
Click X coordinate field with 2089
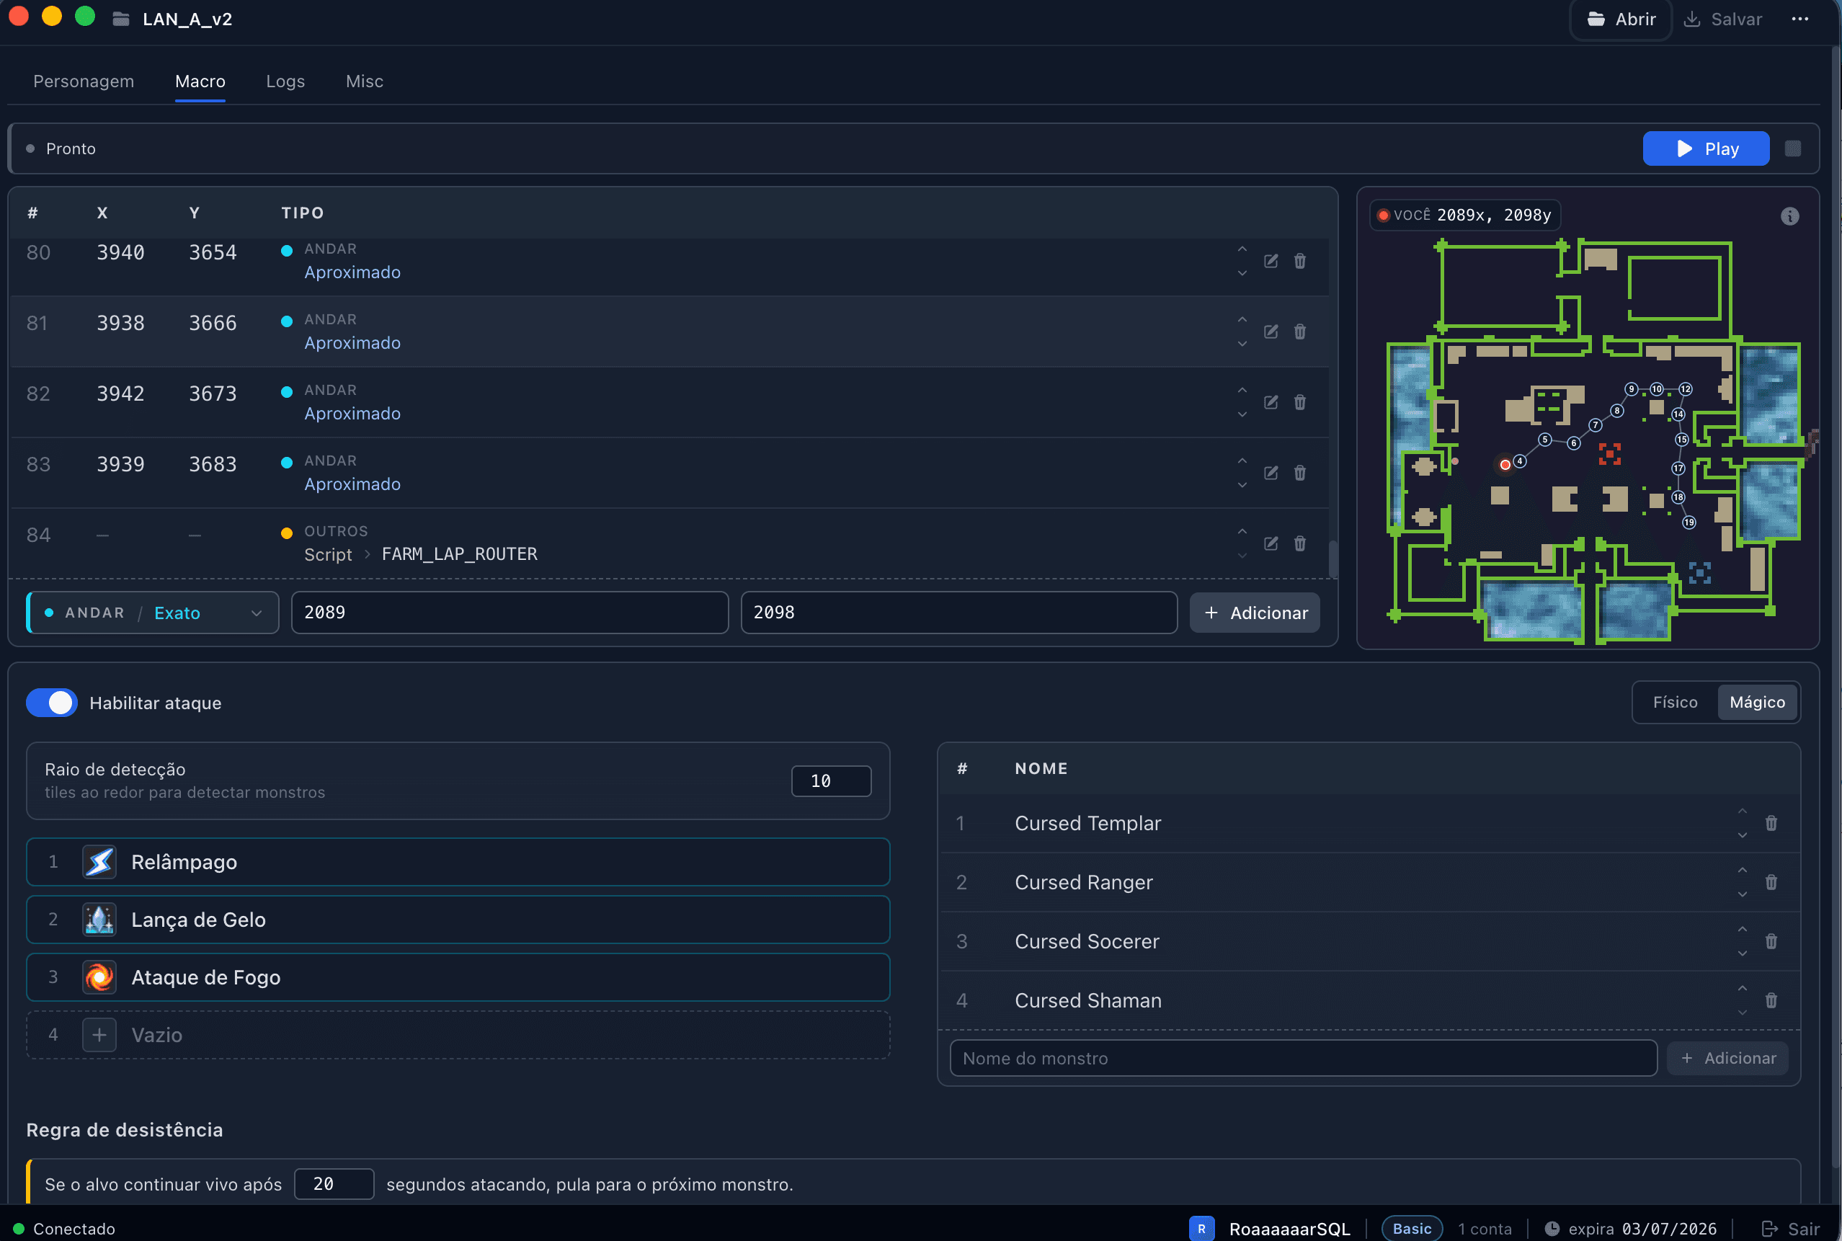coord(510,613)
